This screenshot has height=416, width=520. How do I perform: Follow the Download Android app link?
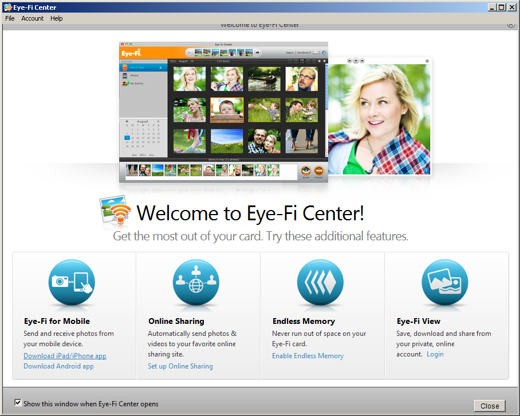[x=58, y=366]
